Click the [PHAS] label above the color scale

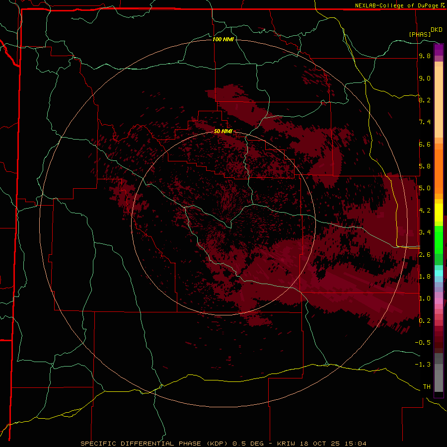(420, 34)
